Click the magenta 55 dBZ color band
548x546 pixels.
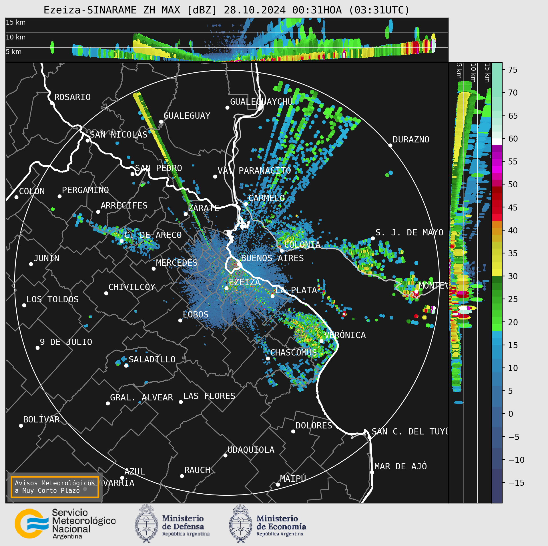pyautogui.click(x=497, y=162)
